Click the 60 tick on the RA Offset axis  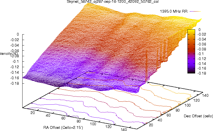point(63,118)
